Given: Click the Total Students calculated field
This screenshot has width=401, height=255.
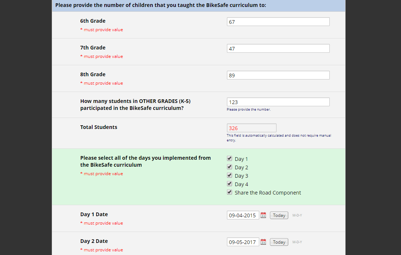Looking at the screenshot, I should pyautogui.click(x=252, y=128).
